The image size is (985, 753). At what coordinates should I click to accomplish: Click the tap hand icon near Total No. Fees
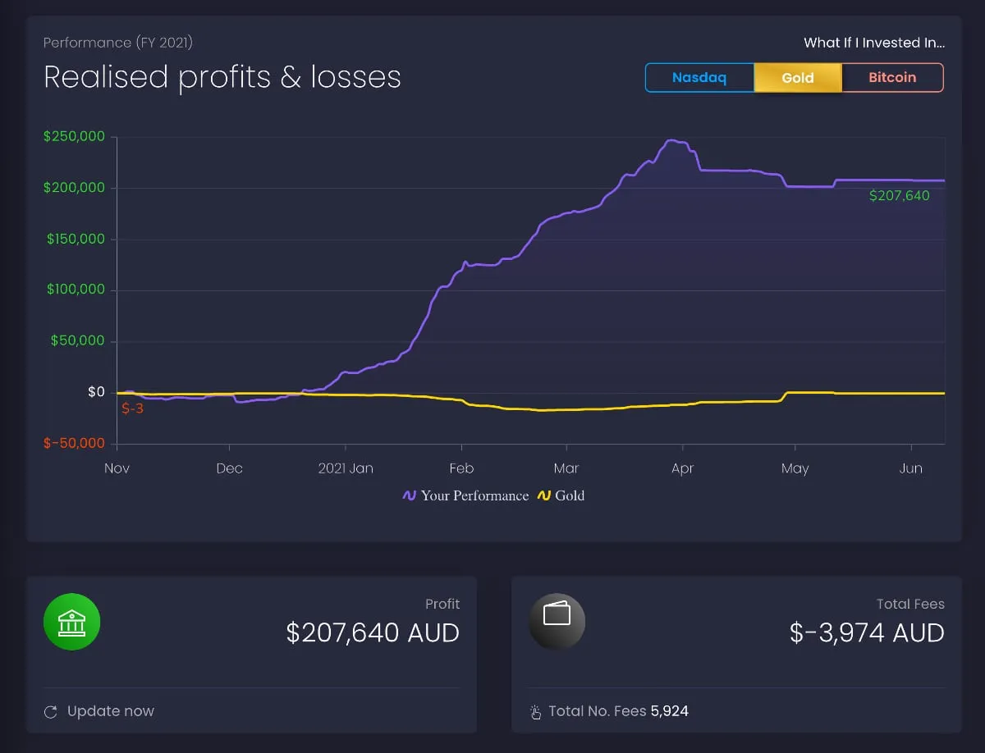coord(535,711)
